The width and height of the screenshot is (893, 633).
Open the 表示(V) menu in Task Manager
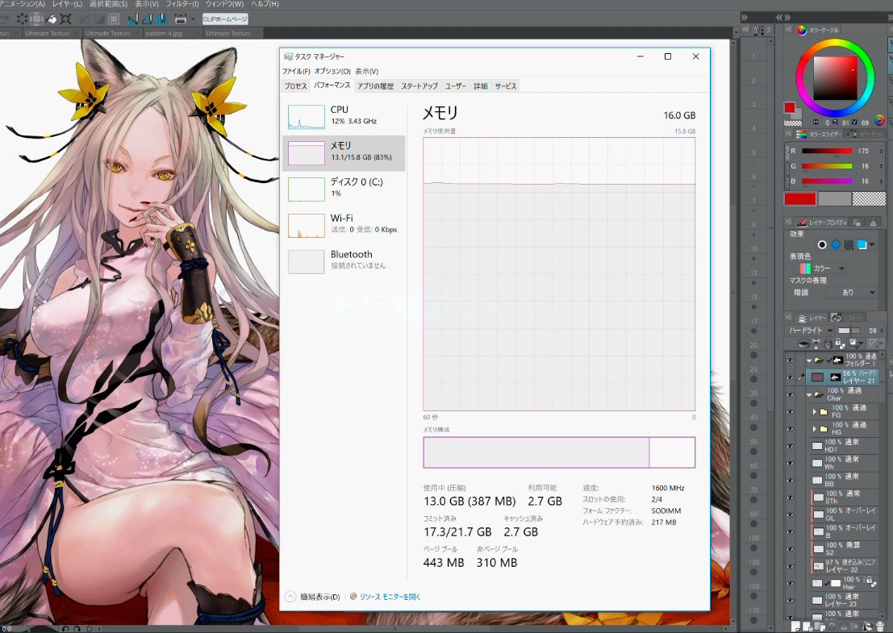(x=367, y=71)
